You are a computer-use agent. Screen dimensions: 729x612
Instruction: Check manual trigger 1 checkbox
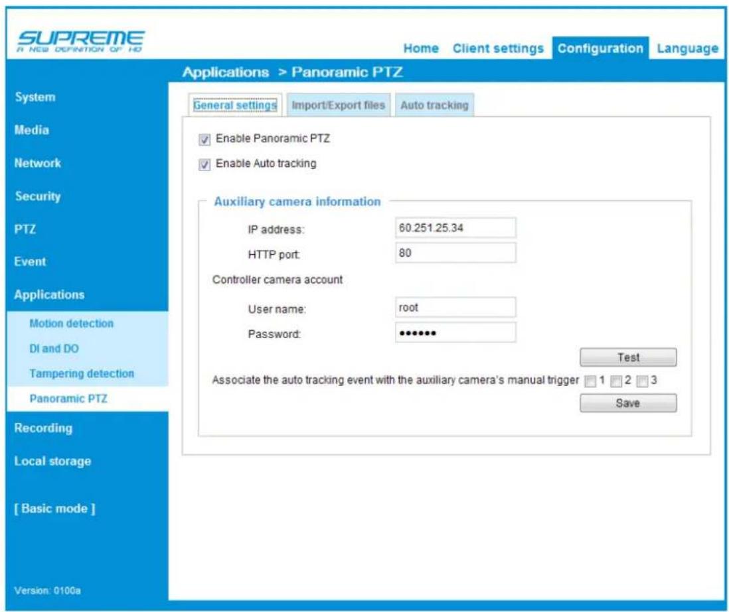590,381
